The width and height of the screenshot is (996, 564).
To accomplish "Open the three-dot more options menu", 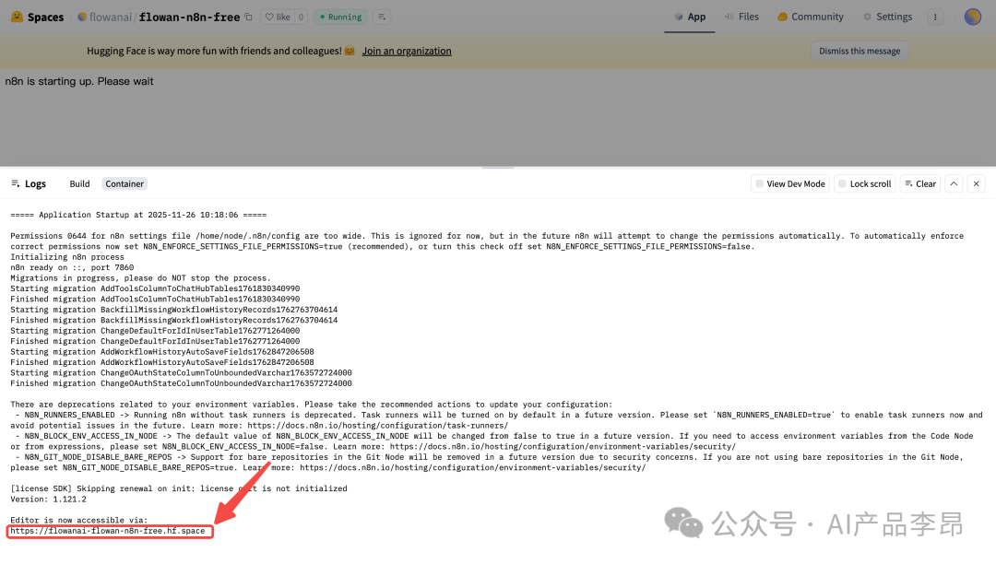I will click(935, 18).
